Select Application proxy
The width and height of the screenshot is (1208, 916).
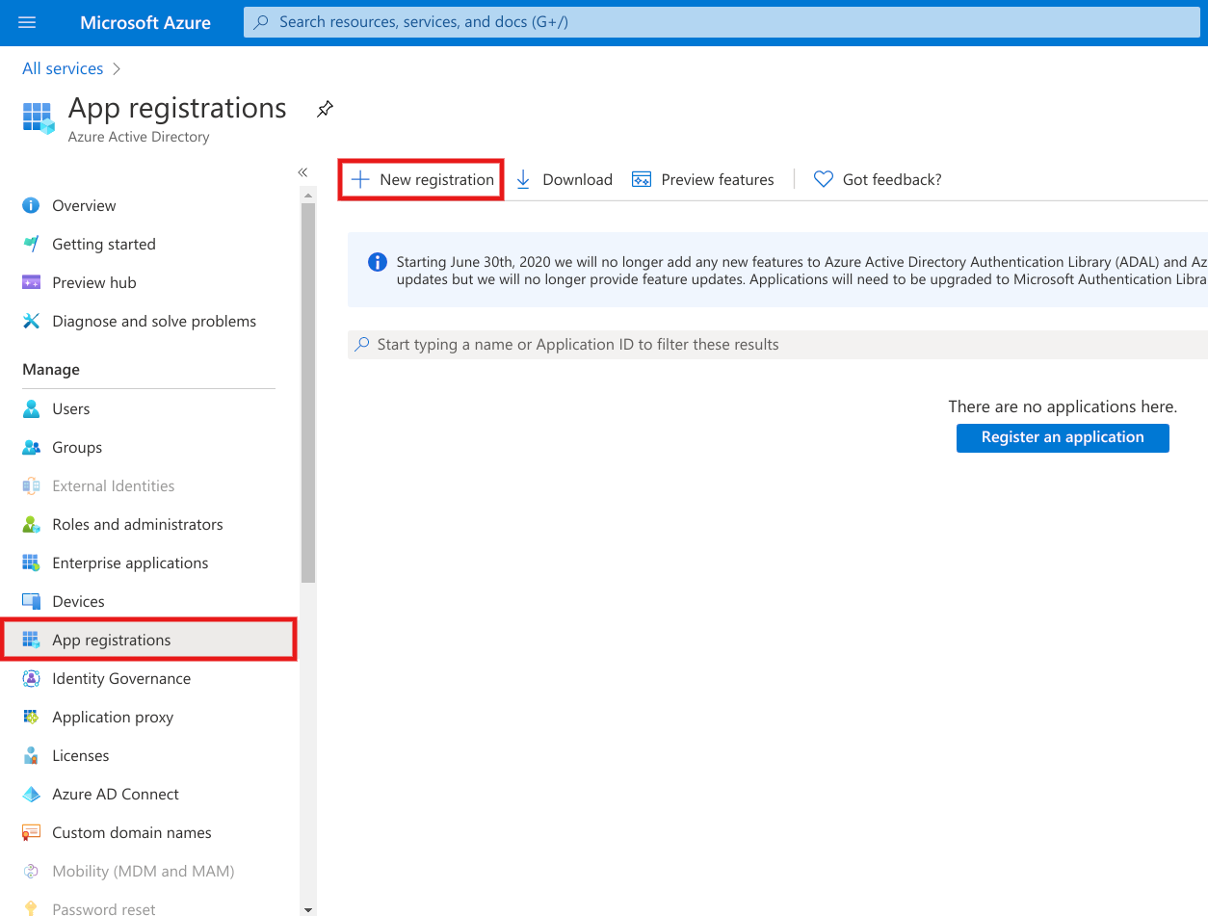point(113,717)
